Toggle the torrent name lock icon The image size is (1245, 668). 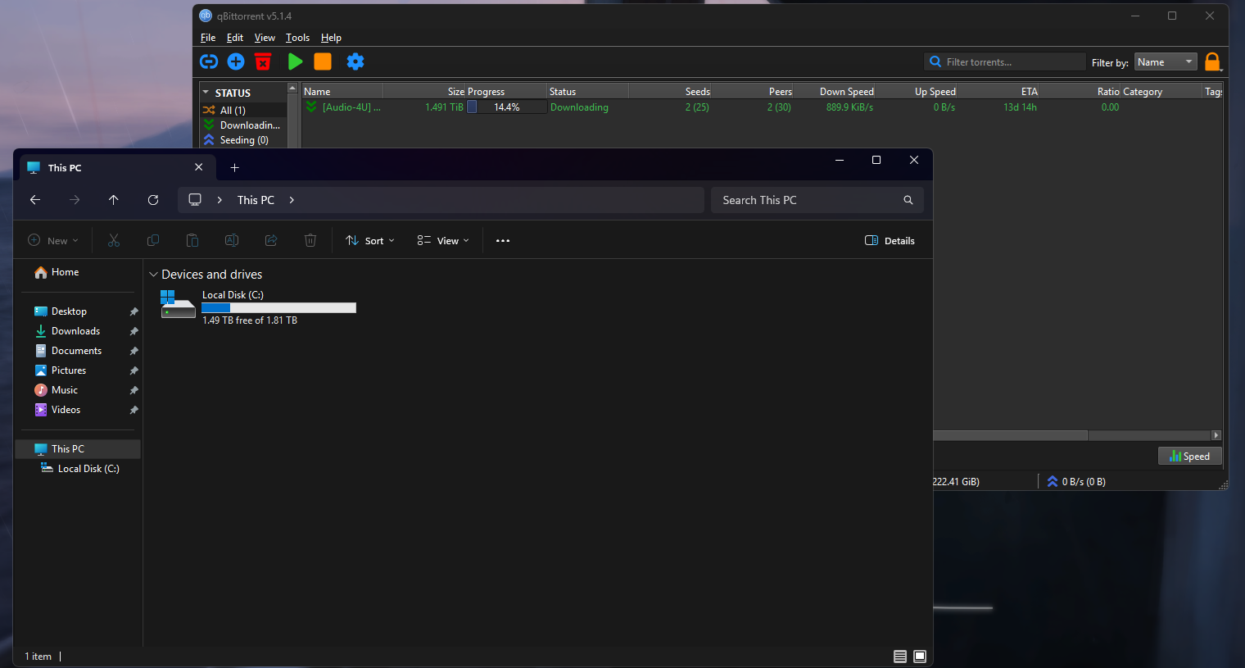(1213, 61)
